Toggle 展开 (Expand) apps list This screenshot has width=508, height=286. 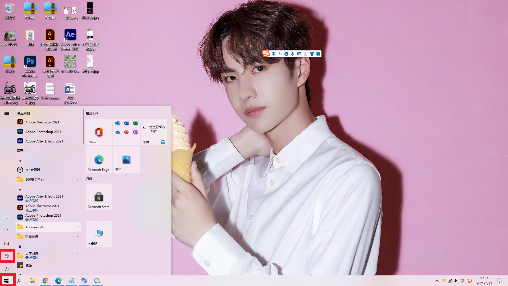coord(22,150)
